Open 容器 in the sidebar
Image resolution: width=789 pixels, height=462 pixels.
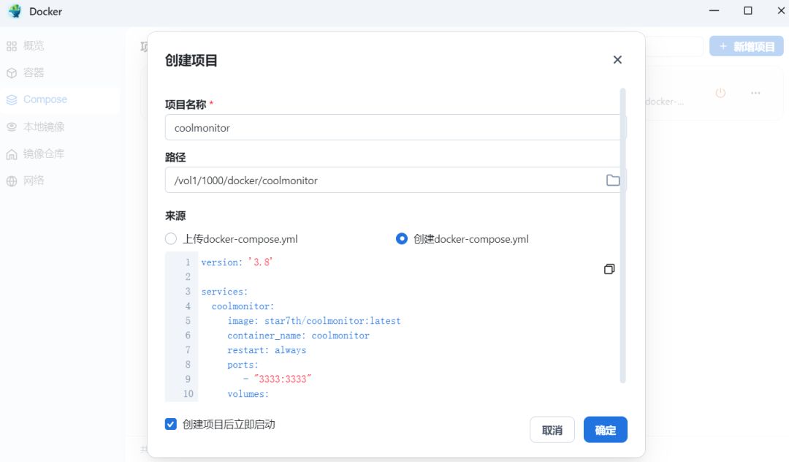point(34,73)
